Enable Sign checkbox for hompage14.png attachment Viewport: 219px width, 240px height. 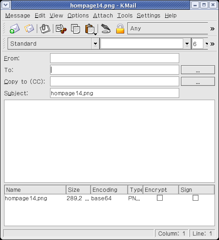195,198
